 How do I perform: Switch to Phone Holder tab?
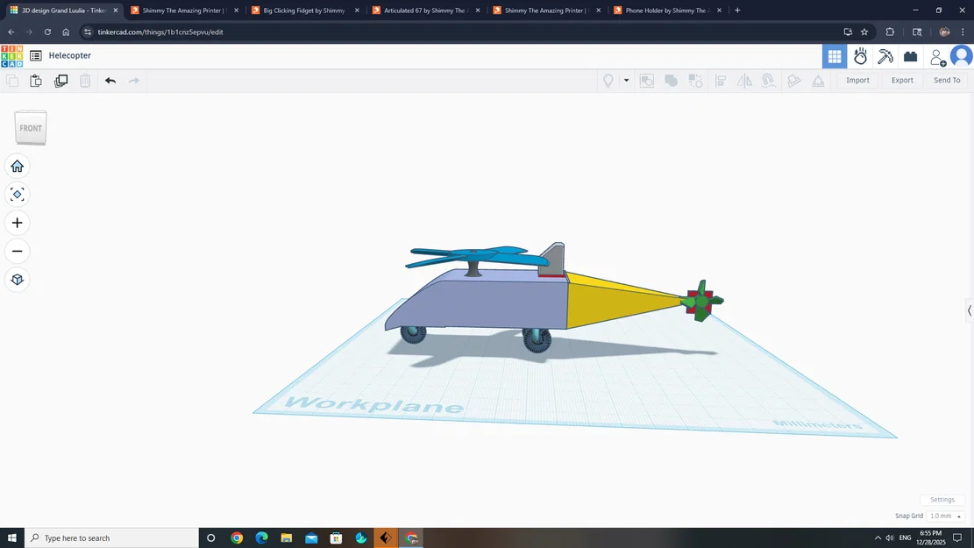click(x=666, y=11)
